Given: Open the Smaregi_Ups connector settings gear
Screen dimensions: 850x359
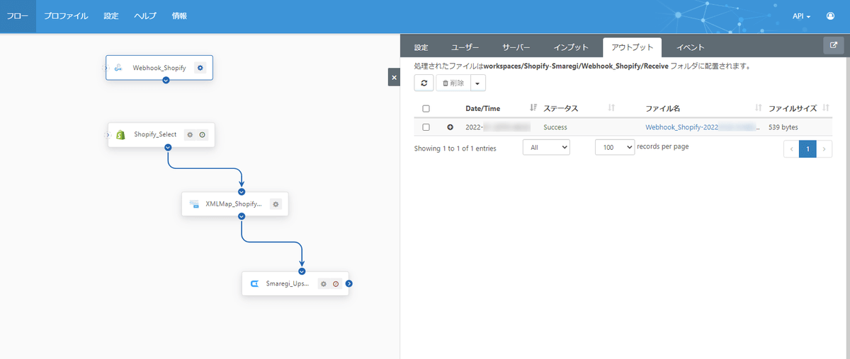Looking at the screenshot, I should [323, 283].
